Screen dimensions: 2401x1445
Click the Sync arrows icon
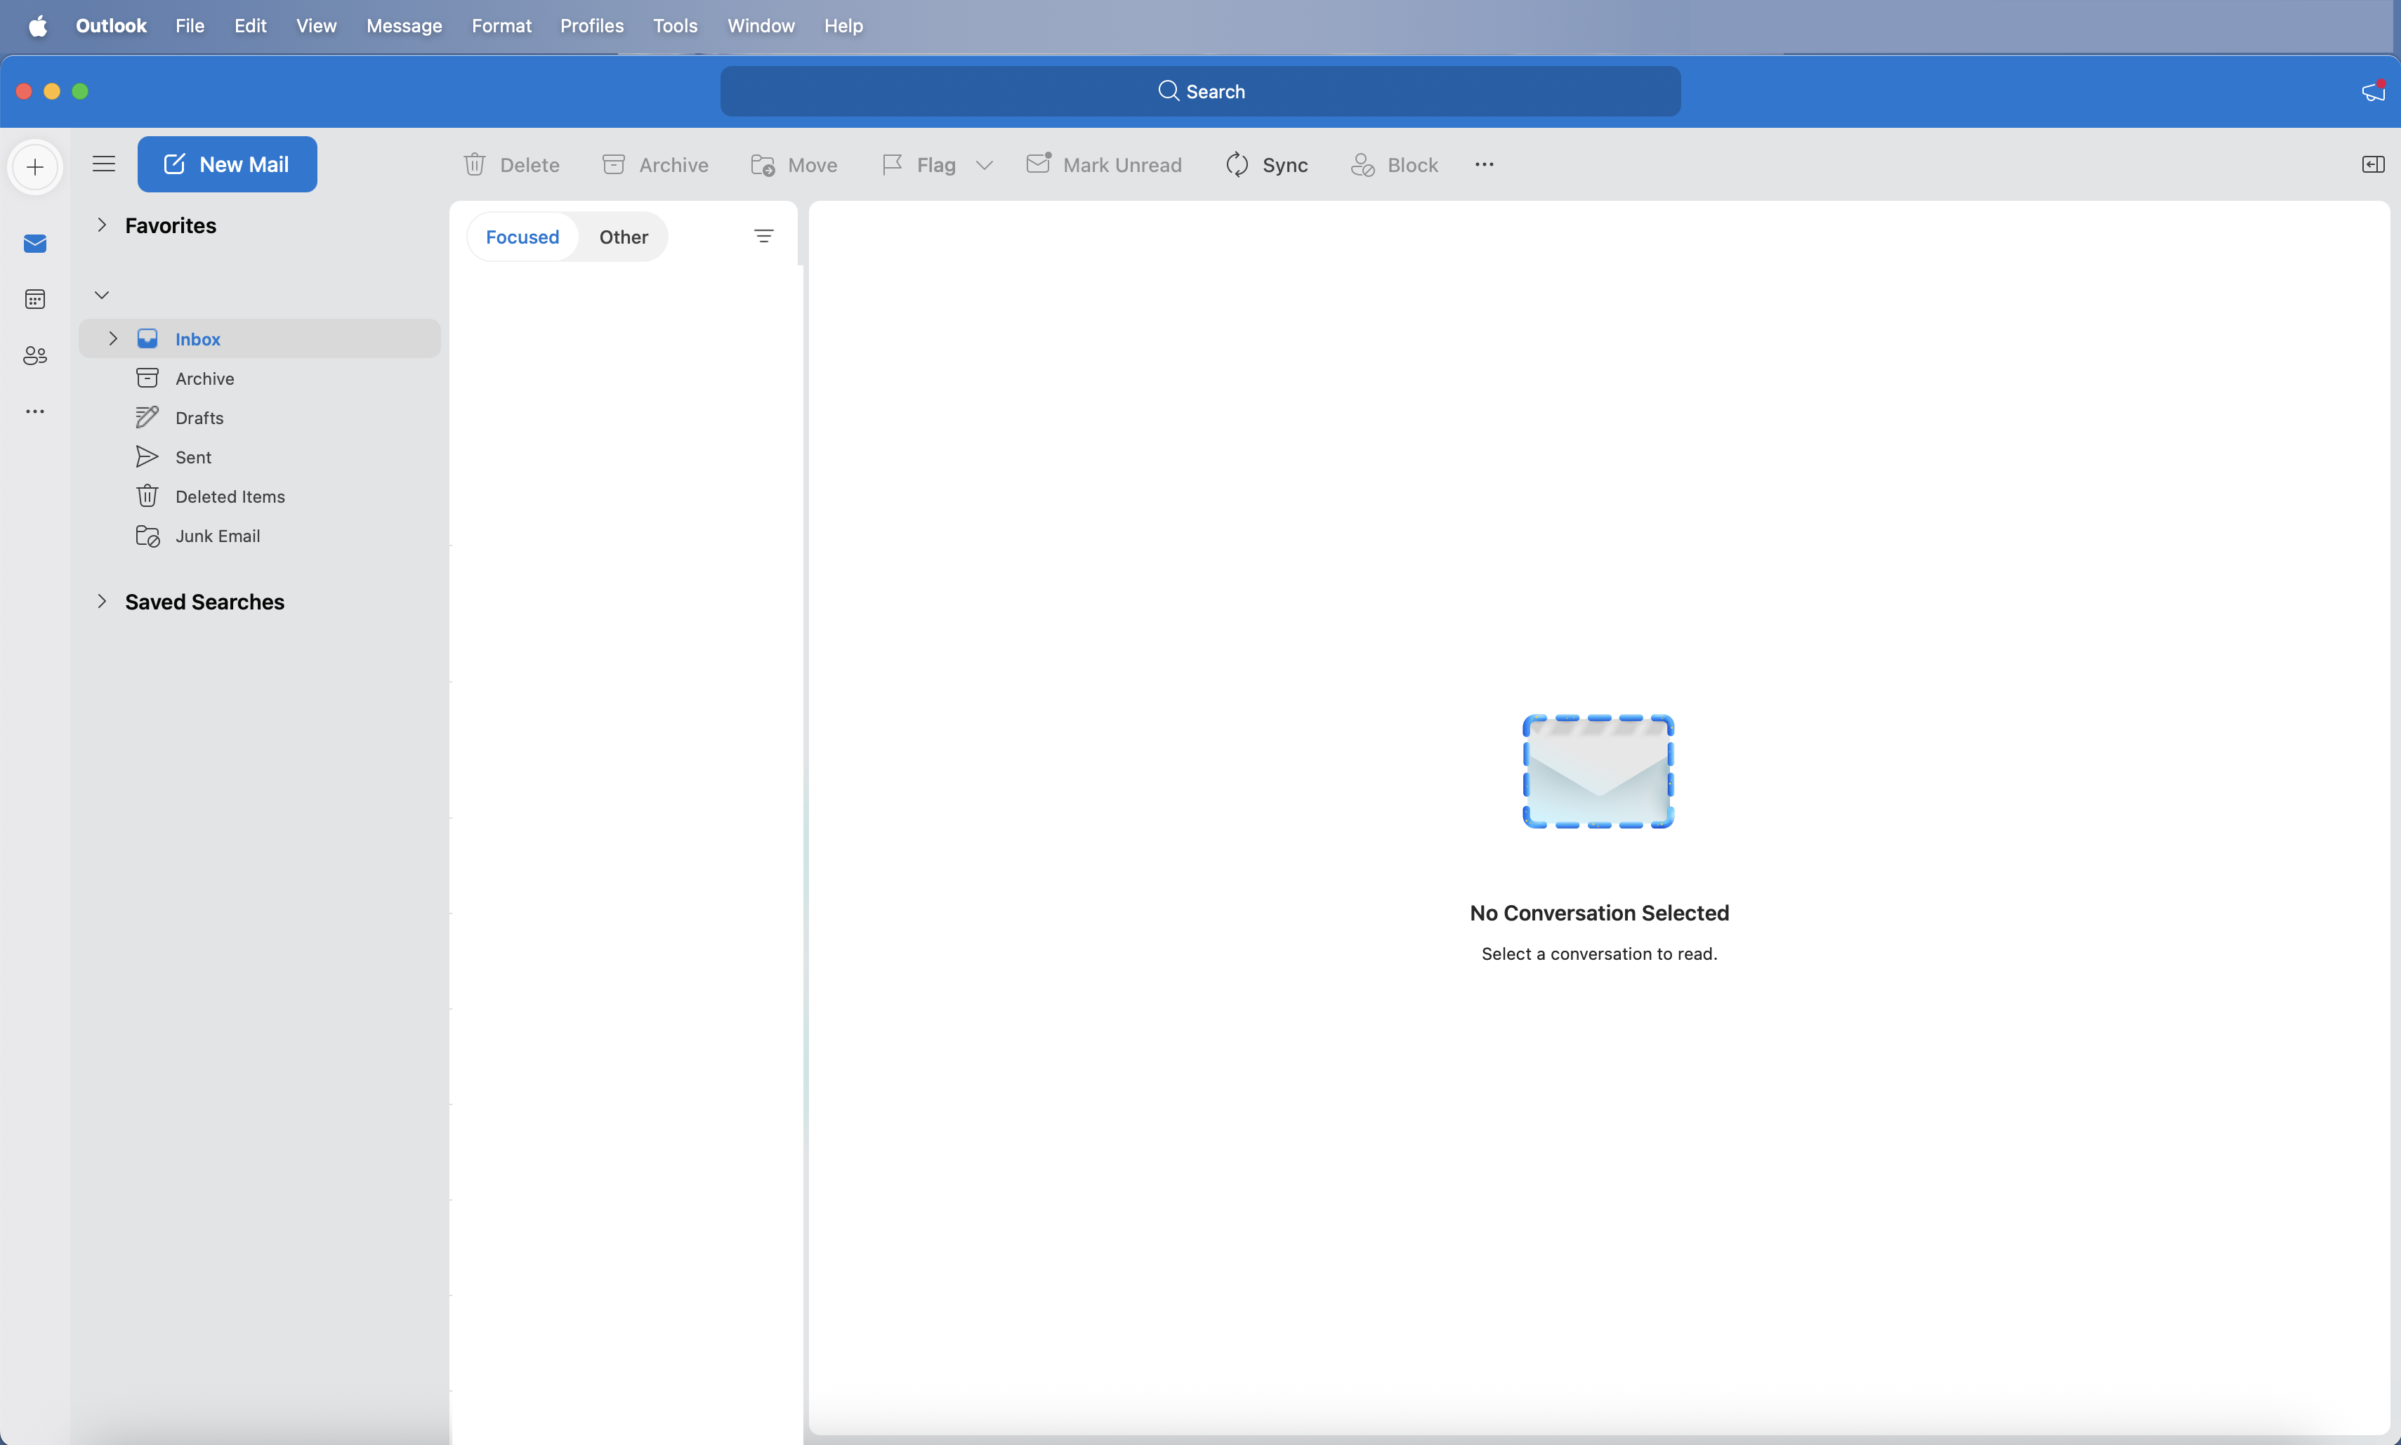(1237, 164)
